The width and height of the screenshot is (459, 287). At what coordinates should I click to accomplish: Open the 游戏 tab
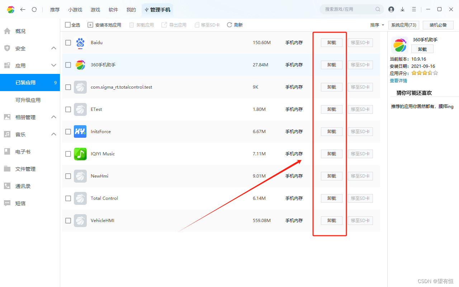click(95, 10)
